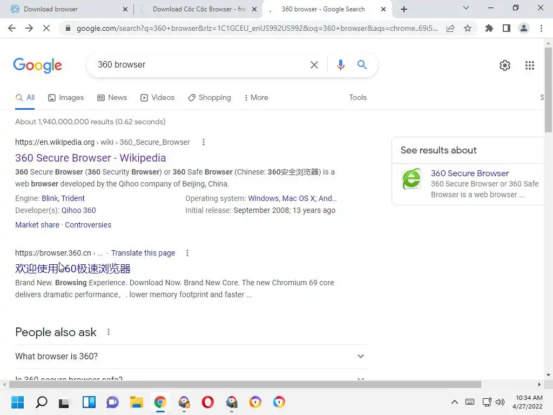Open File Explorer from taskbar
The height and width of the screenshot is (415, 553).
click(x=136, y=402)
